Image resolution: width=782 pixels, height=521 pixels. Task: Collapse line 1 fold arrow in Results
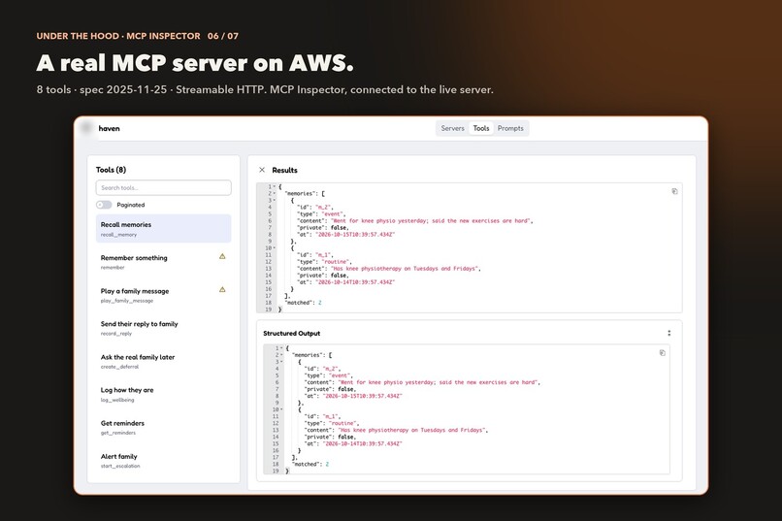tap(275, 186)
